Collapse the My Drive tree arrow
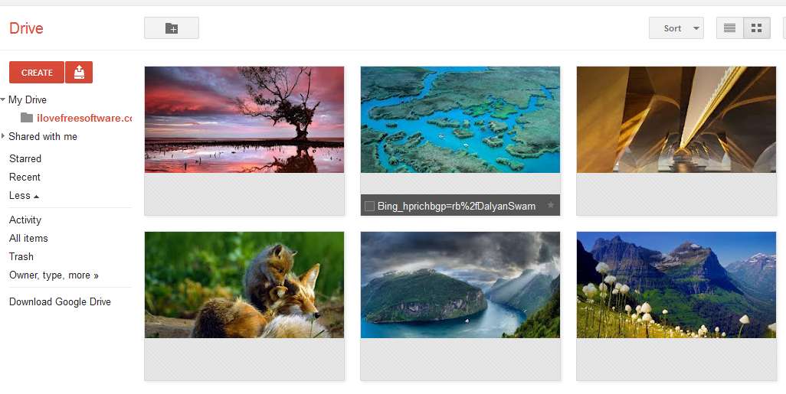This screenshot has height=394, width=786. coord(4,99)
